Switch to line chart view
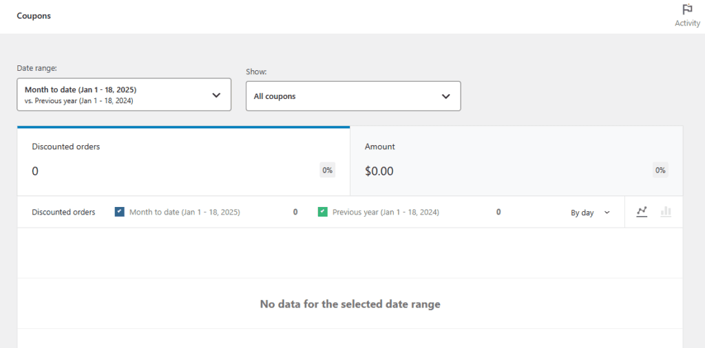This screenshot has height=348, width=705. [x=642, y=212]
